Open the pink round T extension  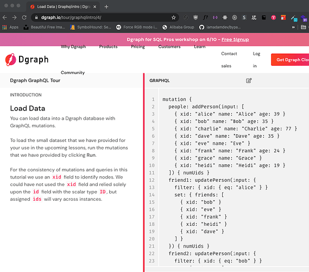(273, 17)
